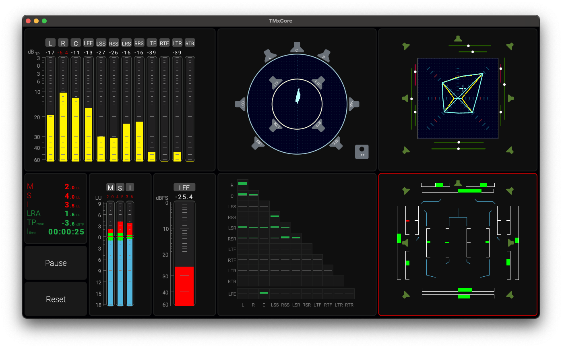
Task: Select the LRS speaker icon on surround scope
Action: point(259,143)
